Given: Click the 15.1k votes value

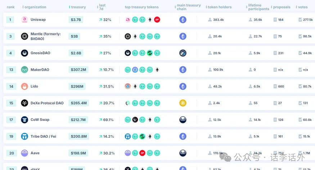Looking at the screenshot, I should [x=307, y=137].
